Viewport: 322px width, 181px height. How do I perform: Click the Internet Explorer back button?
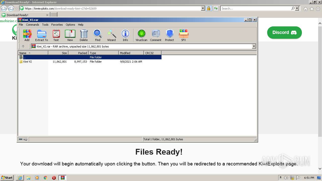4,8
